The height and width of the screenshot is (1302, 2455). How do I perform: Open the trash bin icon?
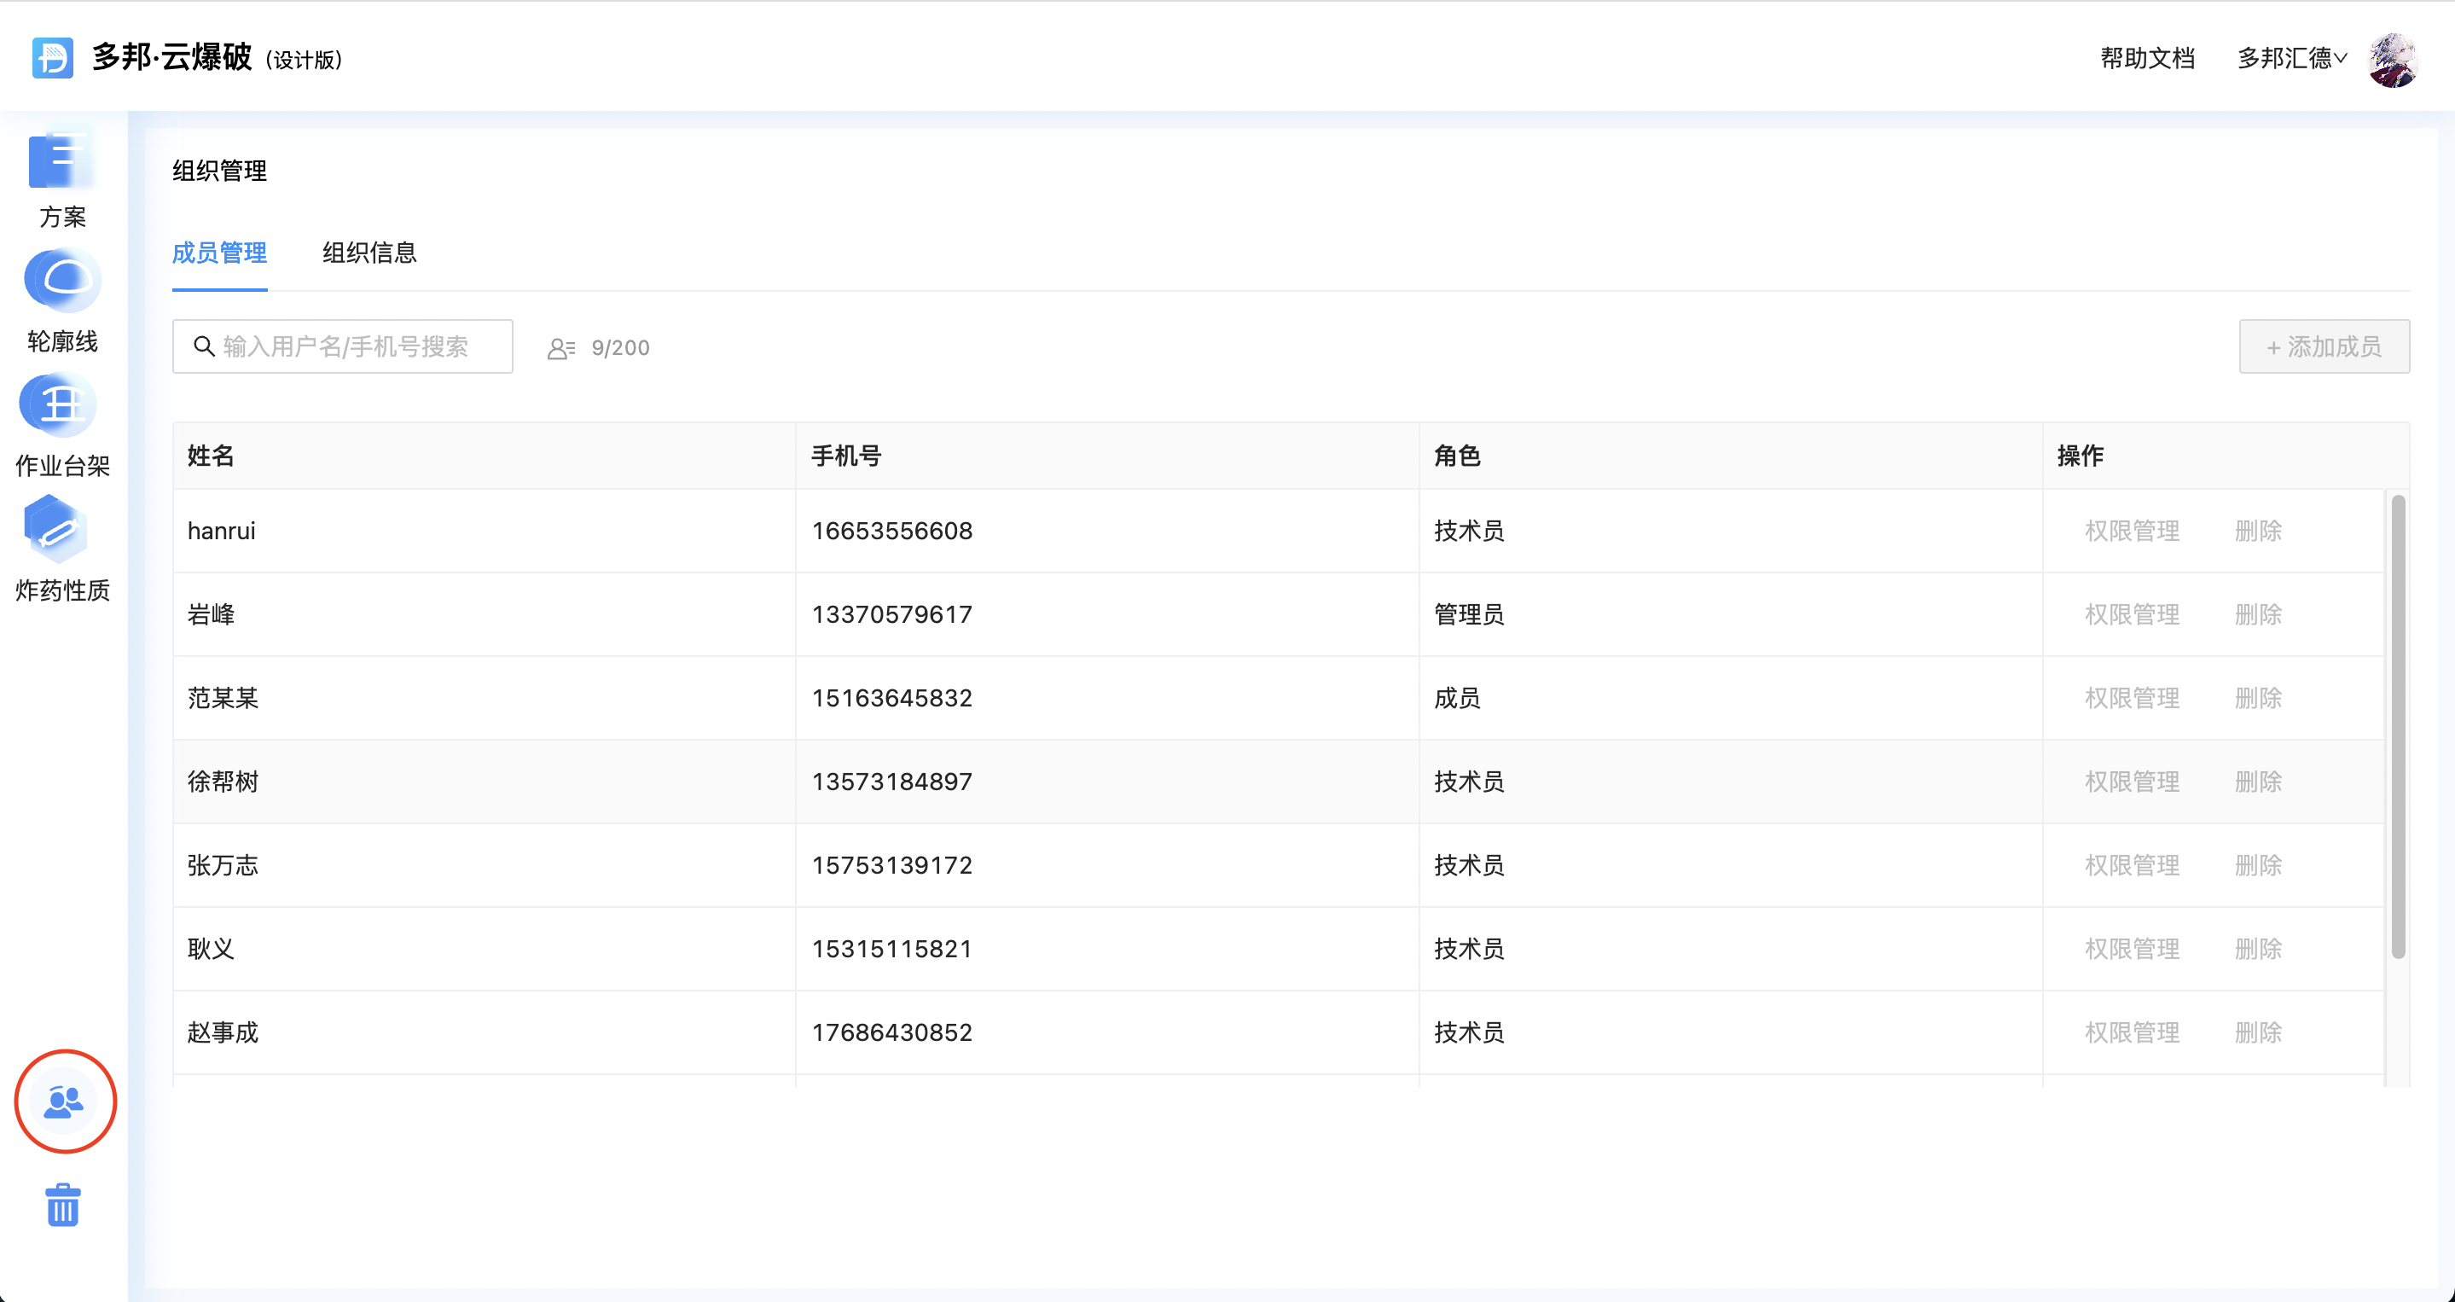[63, 1206]
